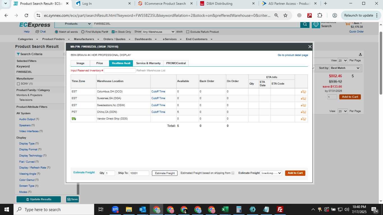The width and height of the screenshot is (383, 215).
Task: Click the freight help question icon
Action: click(233, 173)
